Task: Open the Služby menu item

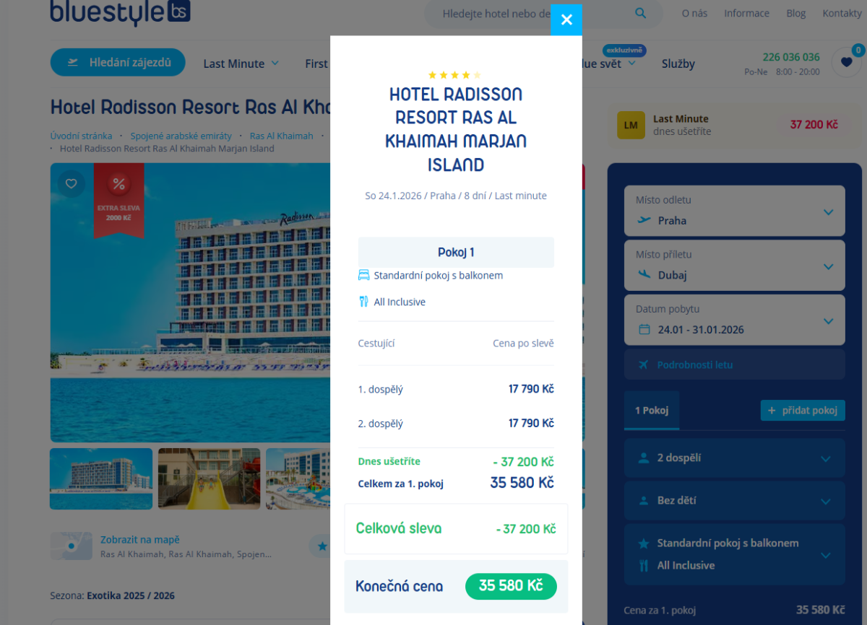Action: coord(678,64)
